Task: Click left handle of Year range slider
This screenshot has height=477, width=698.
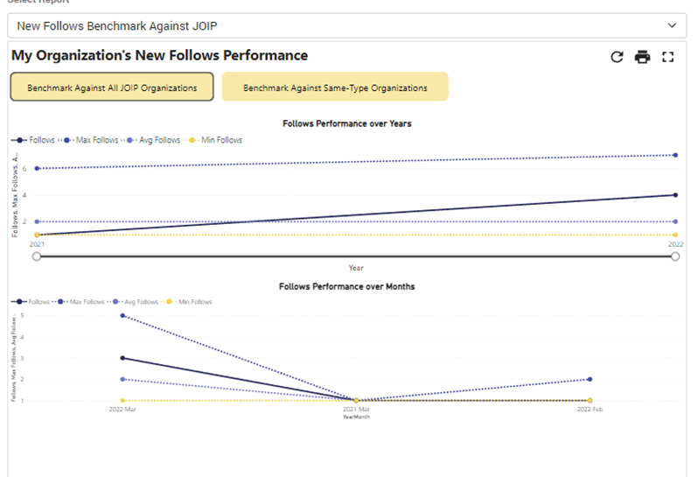Action: pyautogui.click(x=37, y=256)
